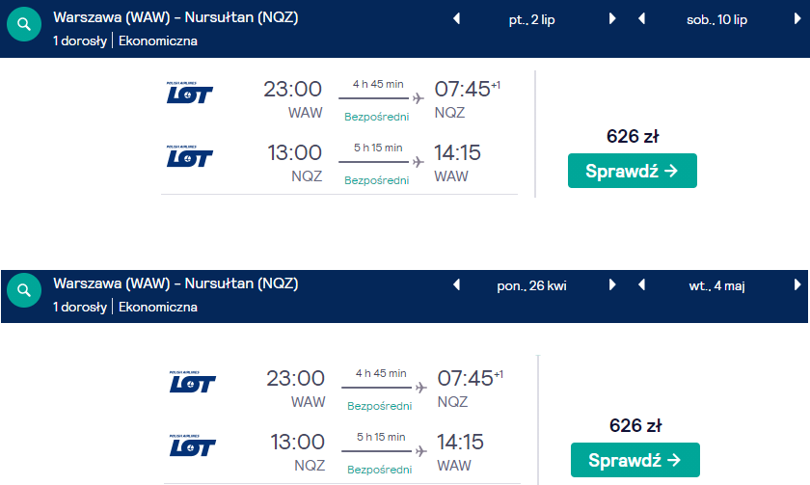
Task: Select the pt., 2 lip departure date
Action: (x=531, y=19)
